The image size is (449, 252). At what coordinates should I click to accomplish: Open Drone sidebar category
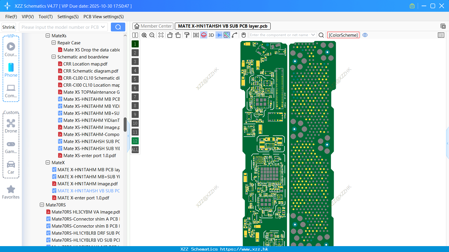tap(11, 126)
